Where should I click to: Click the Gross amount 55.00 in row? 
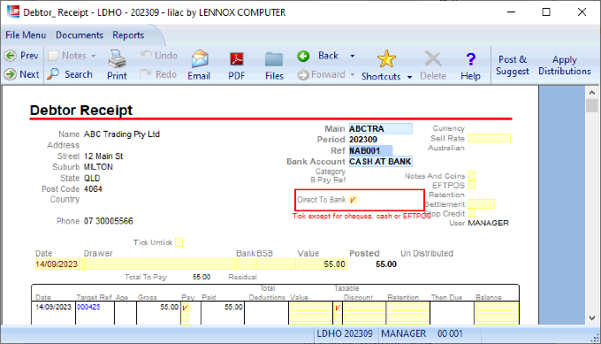point(169,307)
